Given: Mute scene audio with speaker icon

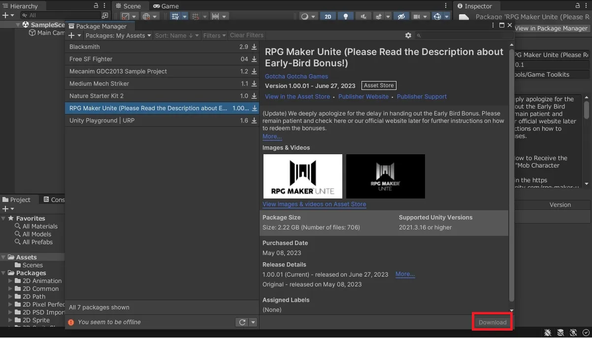Looking at the screenshot, I should click(x=363, y=16).
